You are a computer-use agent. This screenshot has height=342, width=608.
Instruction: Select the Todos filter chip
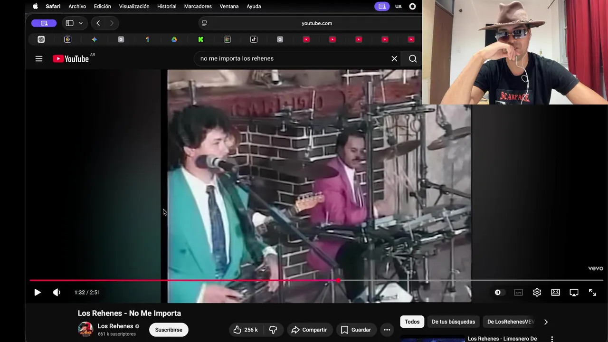point(412,322)
